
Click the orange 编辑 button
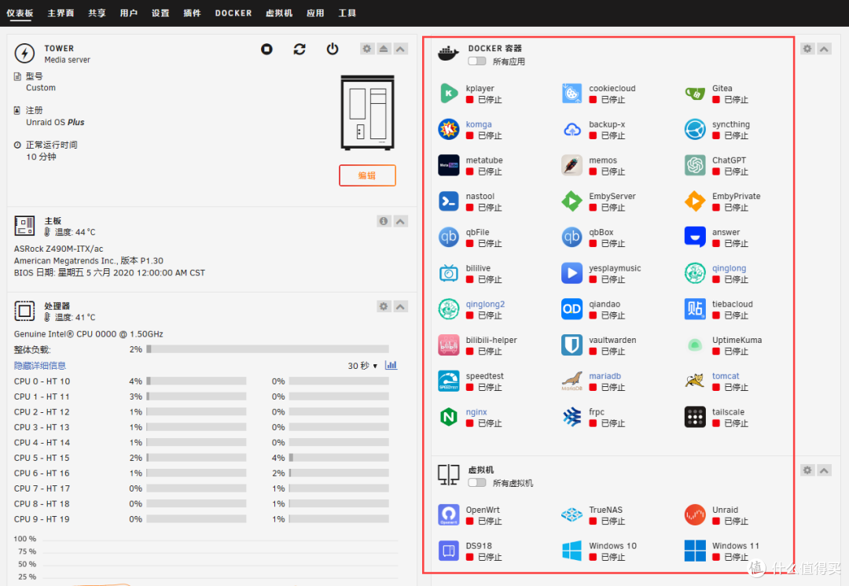(x=367, y=175)
